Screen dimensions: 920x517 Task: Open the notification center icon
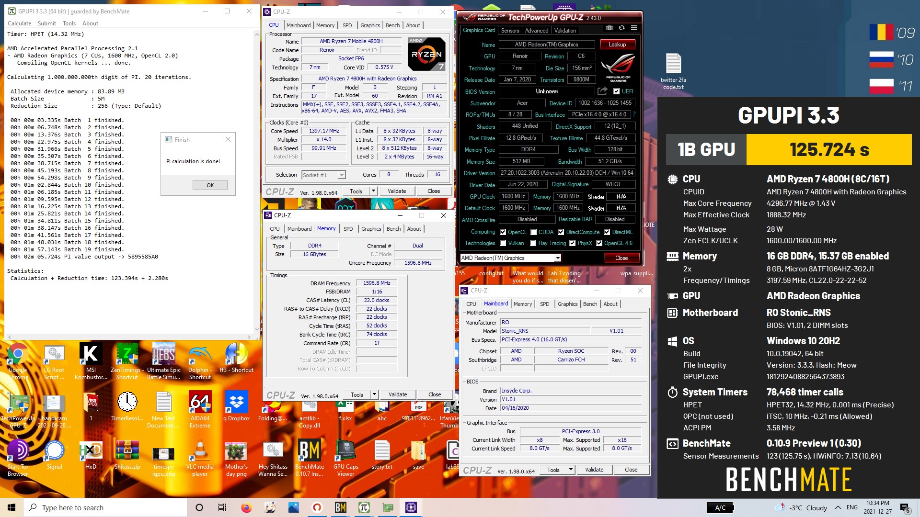click(x=905, y=507)
